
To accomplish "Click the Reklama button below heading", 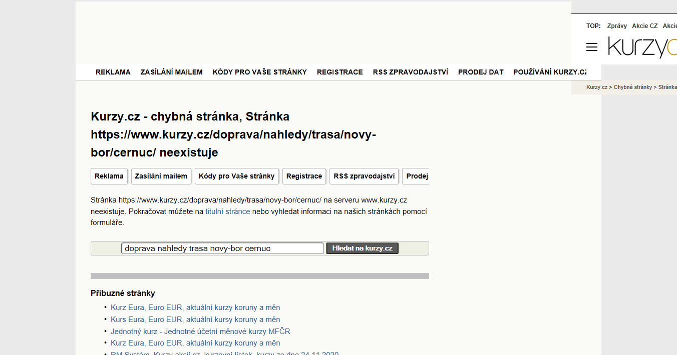I will pyautogui.click(x=109, y=176).
